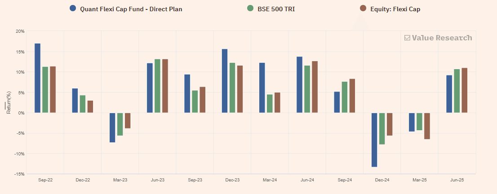Click the -10% y-axis label

20,154
